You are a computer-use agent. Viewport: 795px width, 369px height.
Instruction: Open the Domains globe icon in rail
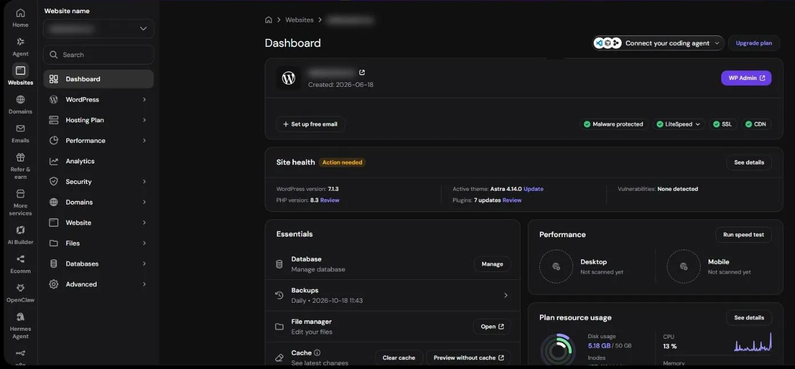click(x=21, y=99)
